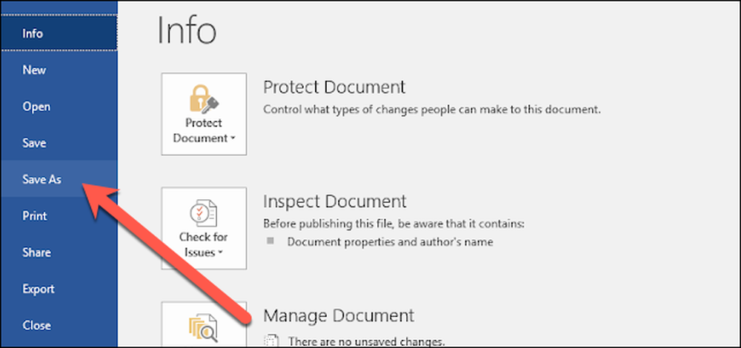The image size is (741, 348).
Task: Click Close in the sidebar menu
Action: [x=59, y=325]
